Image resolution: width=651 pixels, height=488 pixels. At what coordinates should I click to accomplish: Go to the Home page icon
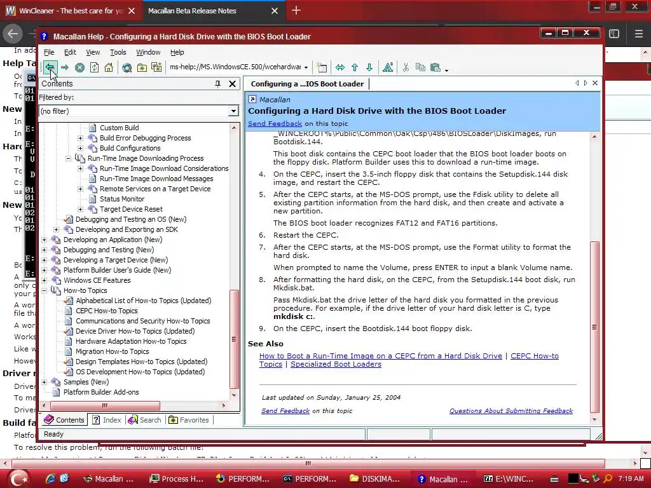click(109, 67)
